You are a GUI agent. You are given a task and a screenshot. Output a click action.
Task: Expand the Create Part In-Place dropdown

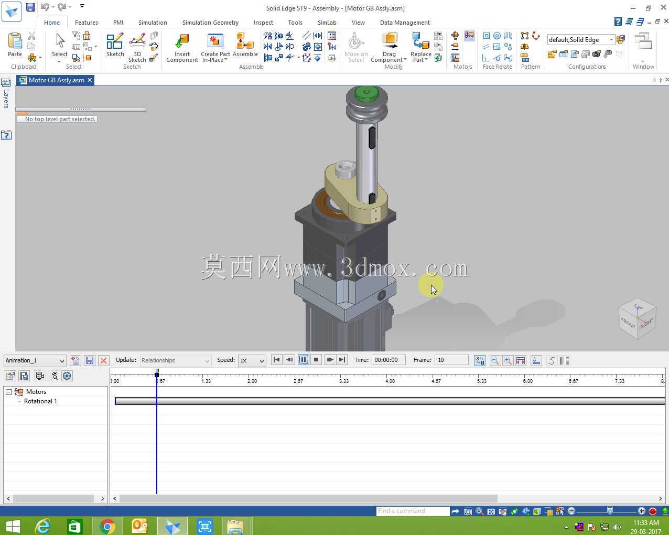pyautogui.click(x=226, y=60)
